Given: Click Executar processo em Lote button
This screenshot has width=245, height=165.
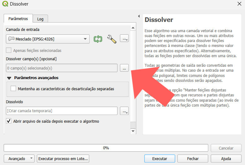Looking at the screenshot, I should (x=63, y=159).
